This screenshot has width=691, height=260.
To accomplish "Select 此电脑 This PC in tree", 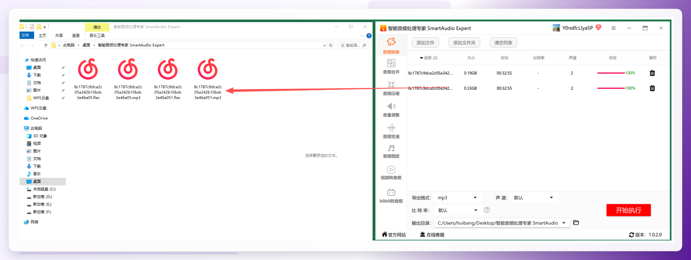I will (33, 128).
